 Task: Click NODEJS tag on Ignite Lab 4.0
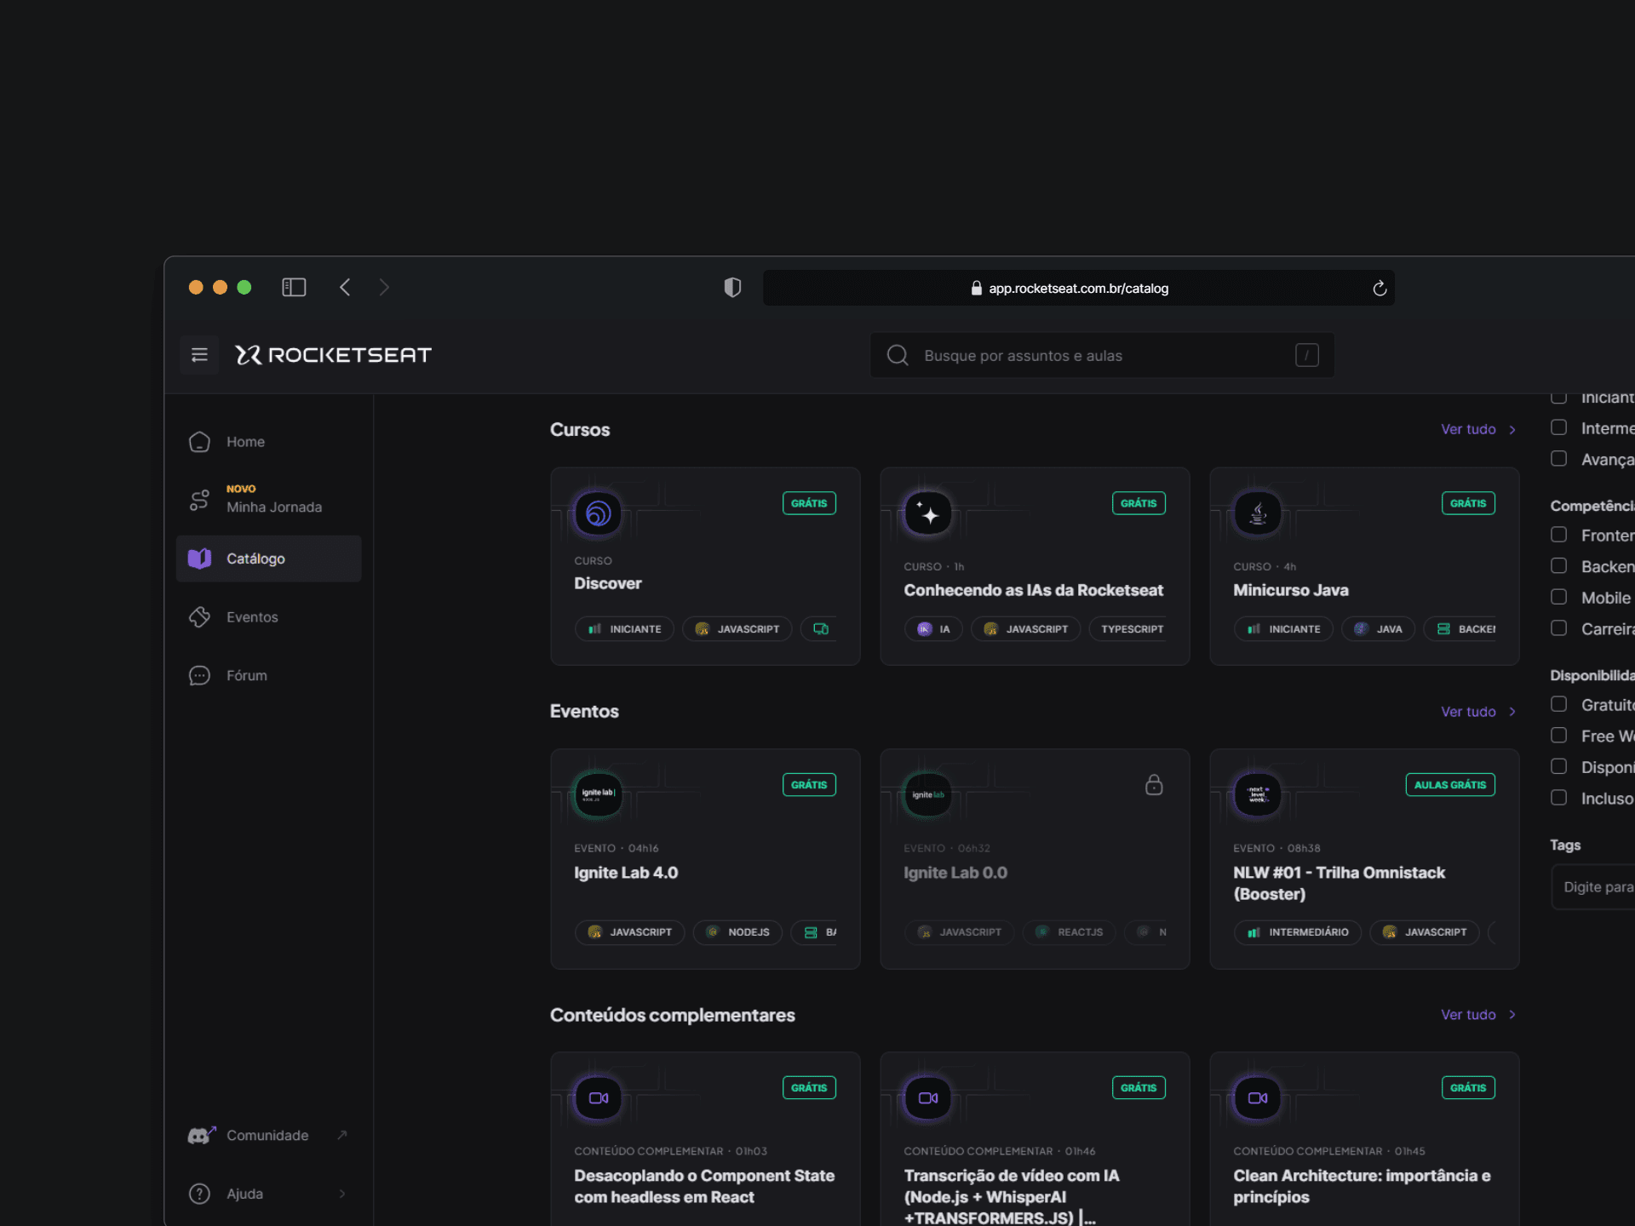click(x=737, y=932)
